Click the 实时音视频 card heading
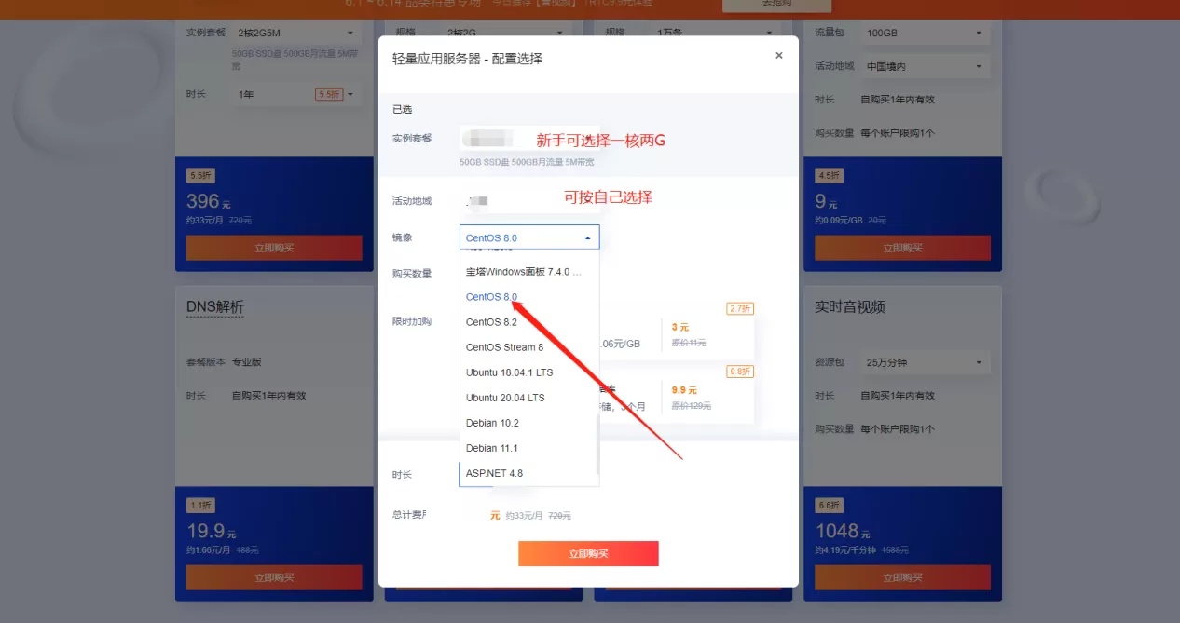 point(850,306)
